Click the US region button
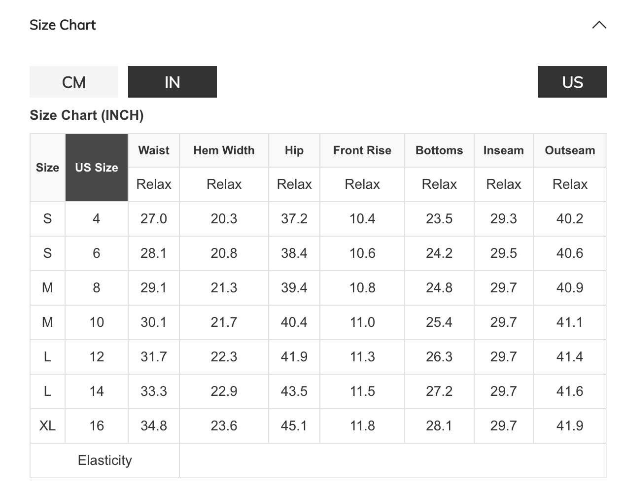The height and width of the screenshot is (493, 624). pos(572,82)
